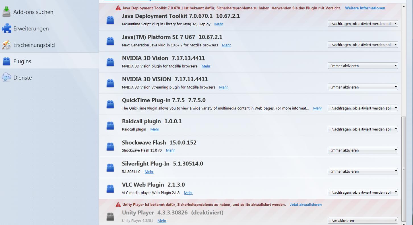Click Mehr link for Unity Player
This screenshot has height=225, width=413.
tap(162, 220)
